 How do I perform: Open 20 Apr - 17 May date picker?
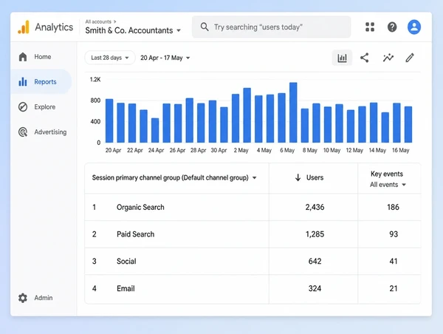[165, 58]
